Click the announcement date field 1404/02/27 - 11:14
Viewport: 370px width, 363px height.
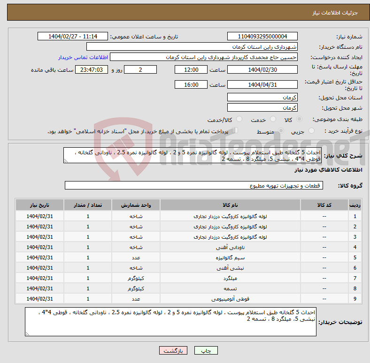[x=73, y=37]
